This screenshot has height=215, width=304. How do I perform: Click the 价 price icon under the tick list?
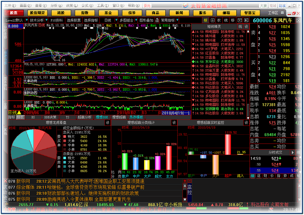[272, 176]
